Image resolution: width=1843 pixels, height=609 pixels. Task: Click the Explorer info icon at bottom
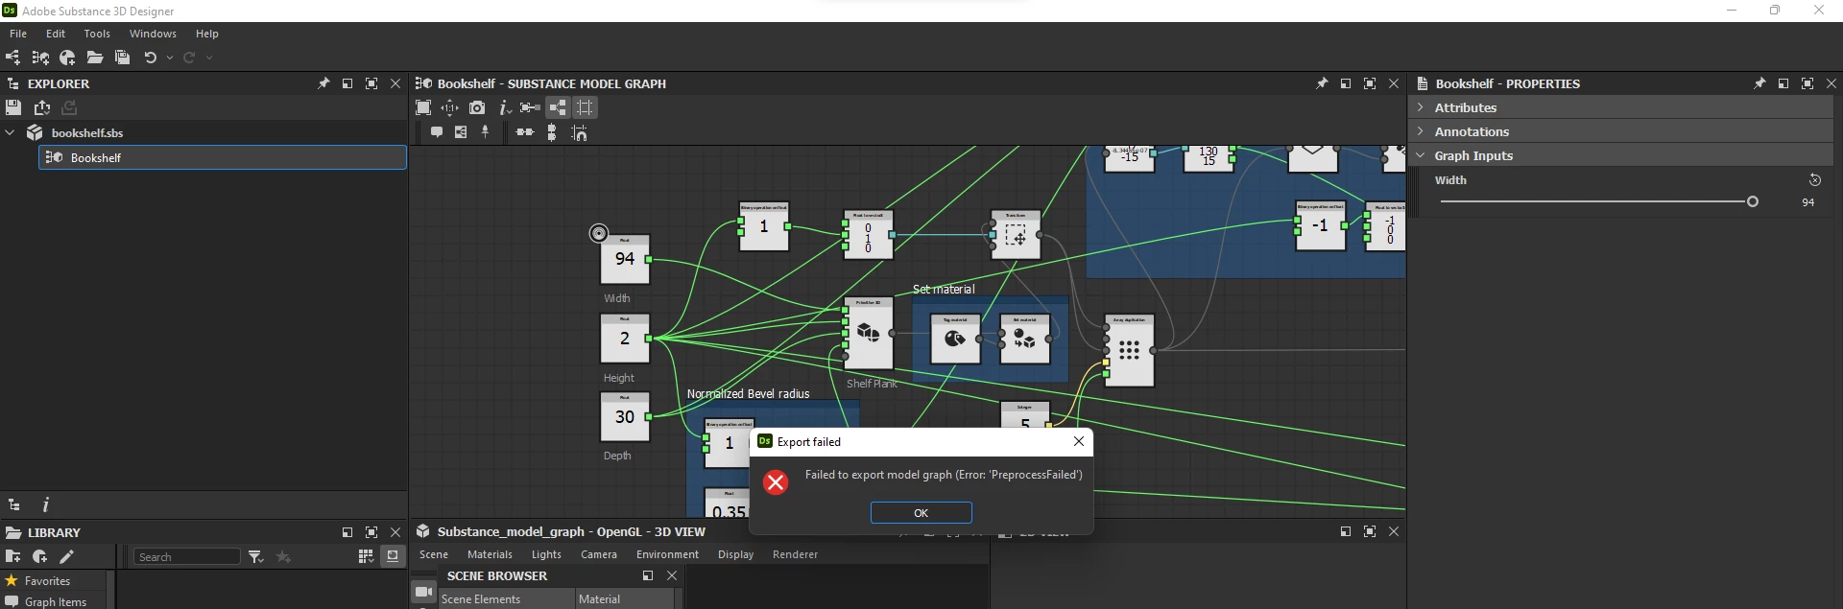pos(46,504)
